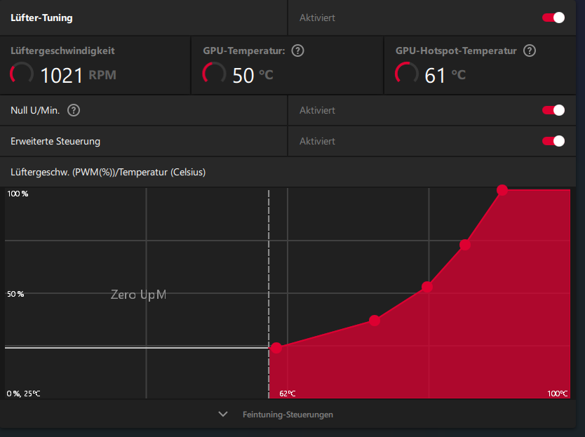Screen dimensions: 585x437
Task: Click the Lüftergeschw. (PWM(%))/Temperatur heading
Action: [108, 172]
